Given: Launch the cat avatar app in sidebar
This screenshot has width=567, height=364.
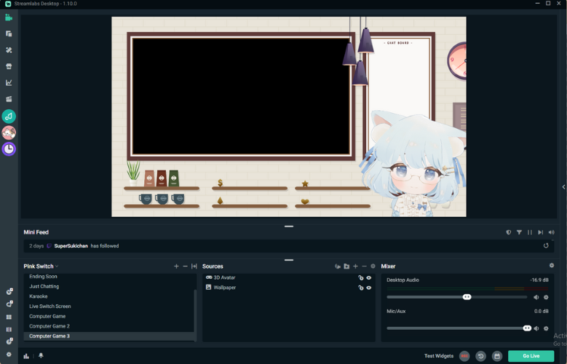Looking at the screenshot, I should 9,132.
